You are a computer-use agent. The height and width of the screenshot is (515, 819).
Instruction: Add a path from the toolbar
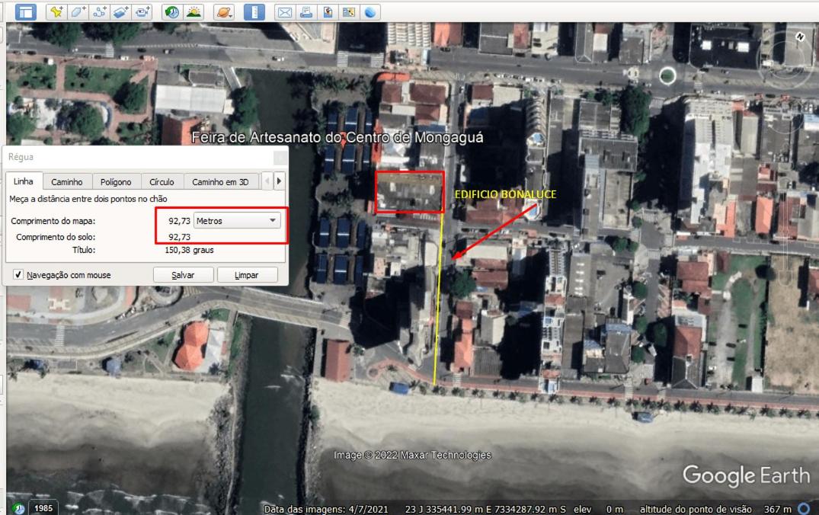[99, 11]
